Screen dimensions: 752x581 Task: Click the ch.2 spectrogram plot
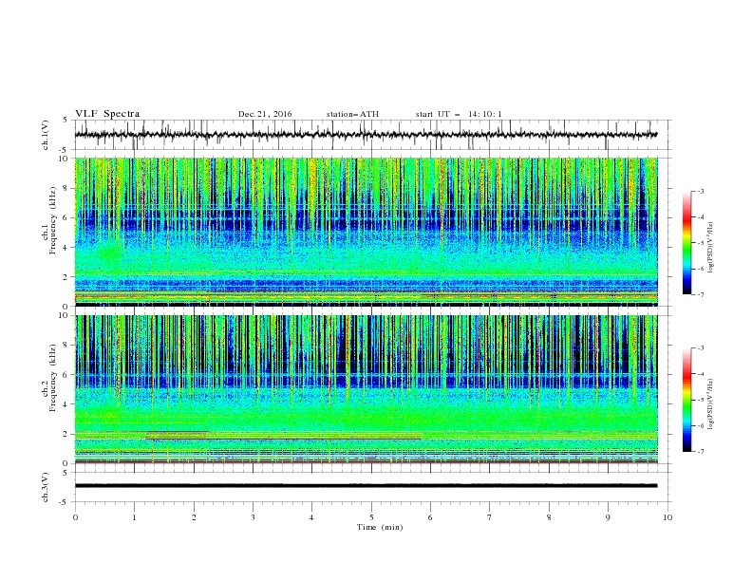click(x=367, y=389)
